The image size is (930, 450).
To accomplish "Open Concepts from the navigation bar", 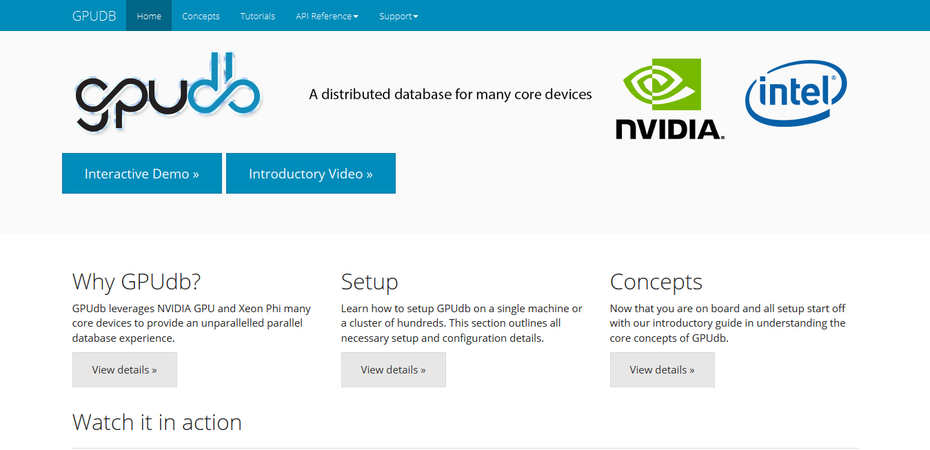I will pyautogui.click(x=201, y=16).
